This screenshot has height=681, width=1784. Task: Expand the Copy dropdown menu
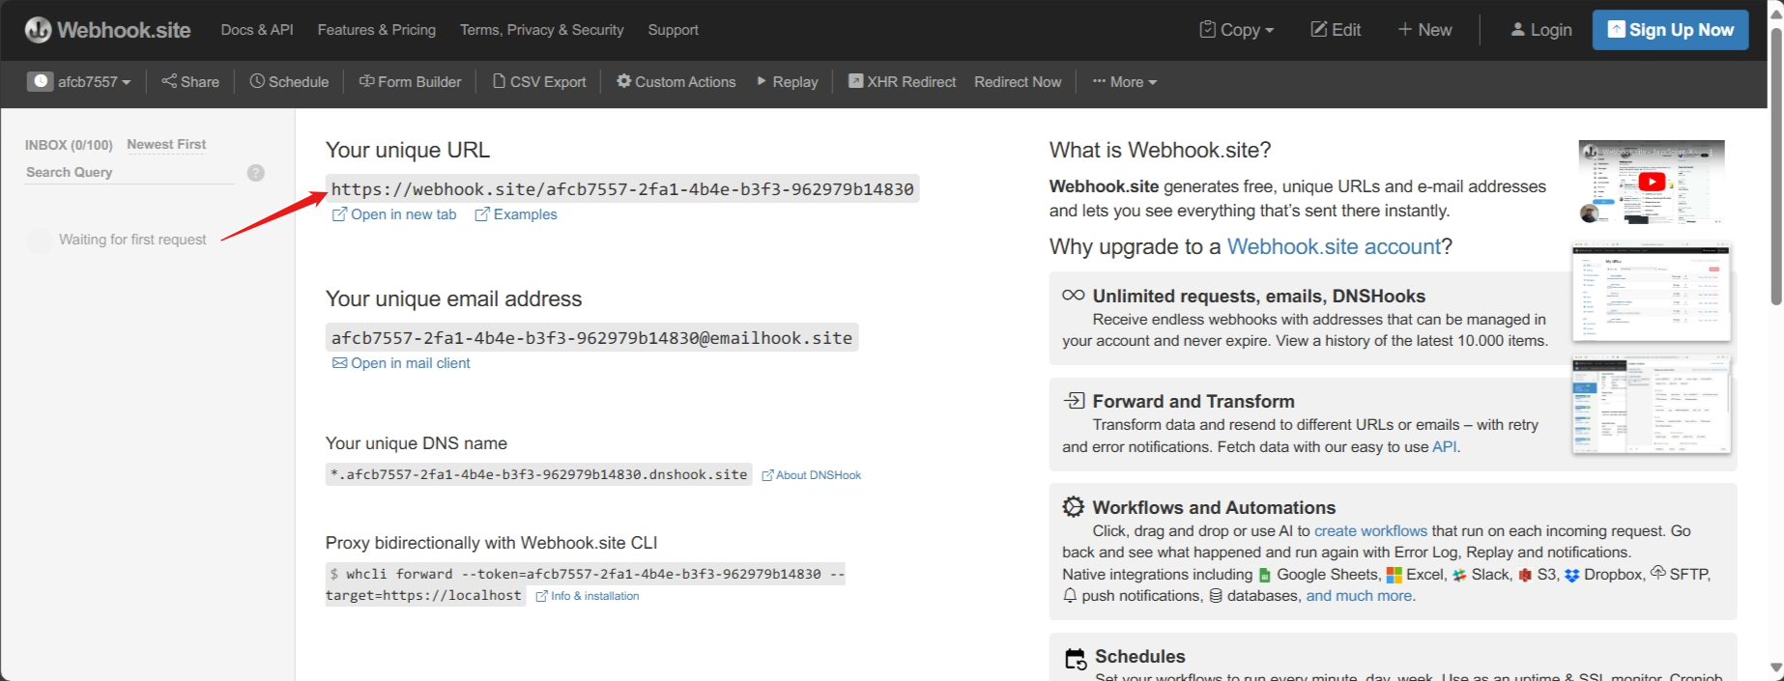[x=1237, y=30]
